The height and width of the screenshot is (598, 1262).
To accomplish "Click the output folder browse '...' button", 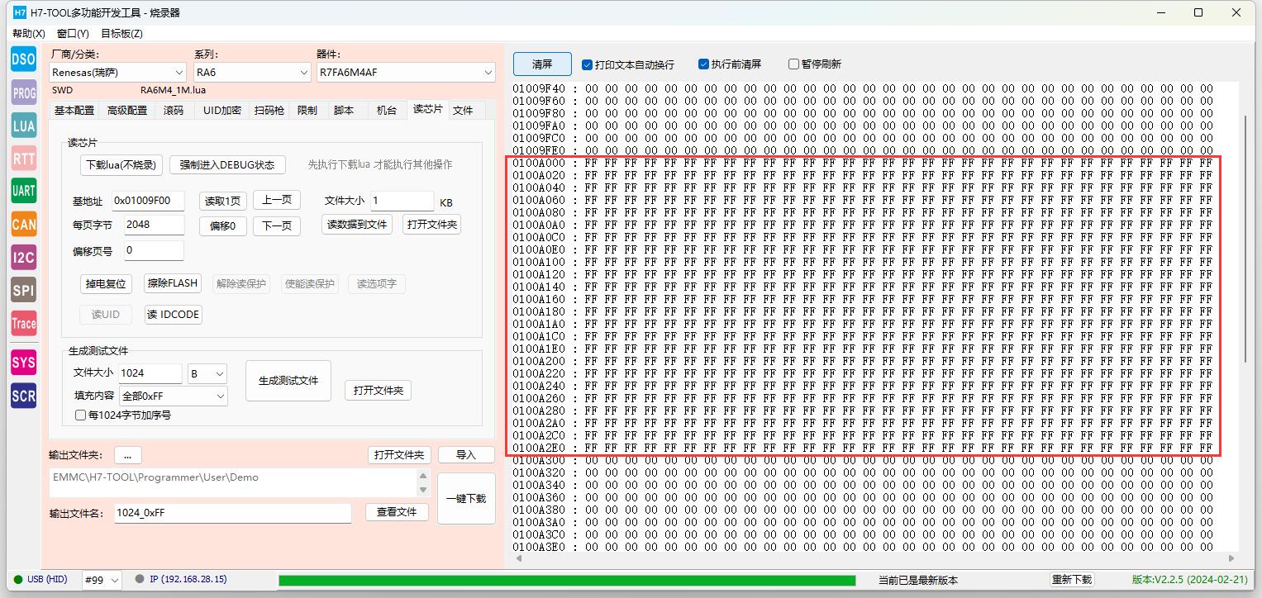I will (x=128, y=455).
